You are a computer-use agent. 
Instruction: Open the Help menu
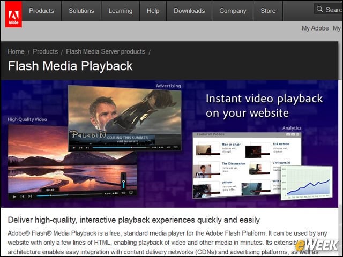point(153,11)
